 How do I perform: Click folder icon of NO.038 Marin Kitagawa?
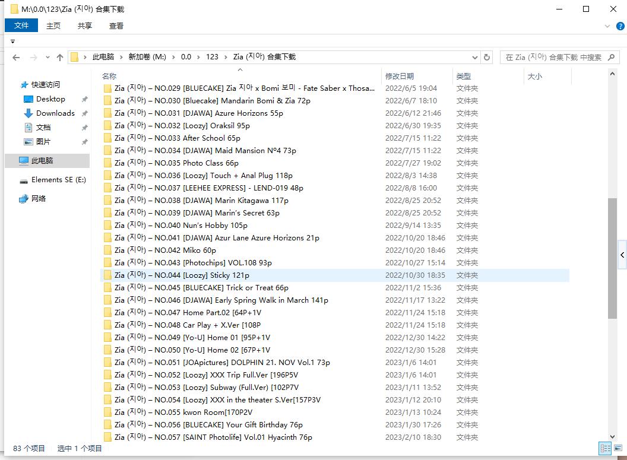pyautogui.click(x=107, y=201)
